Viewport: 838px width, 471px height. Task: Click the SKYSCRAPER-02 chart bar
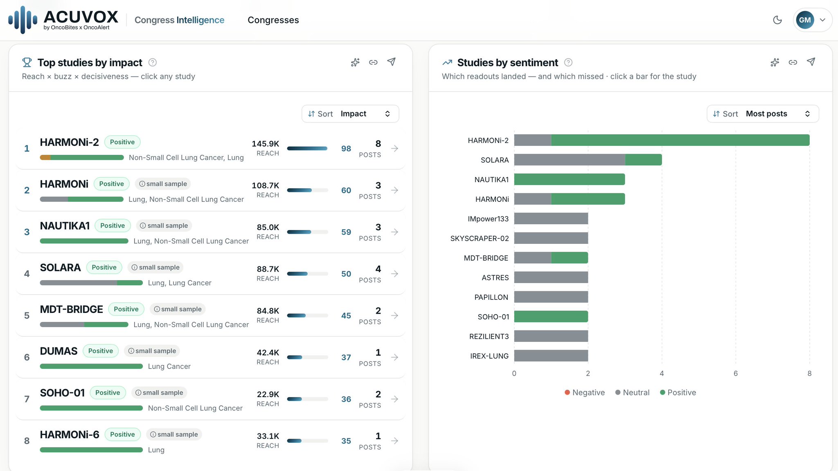551,238
